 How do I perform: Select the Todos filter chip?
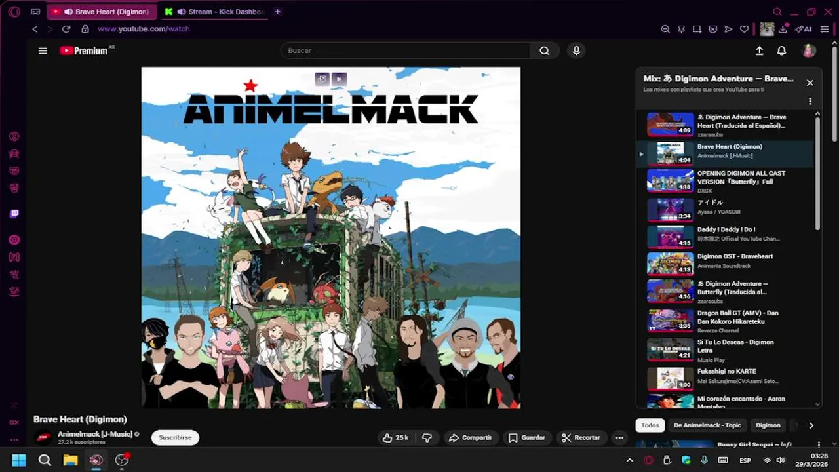click(650, 425)
